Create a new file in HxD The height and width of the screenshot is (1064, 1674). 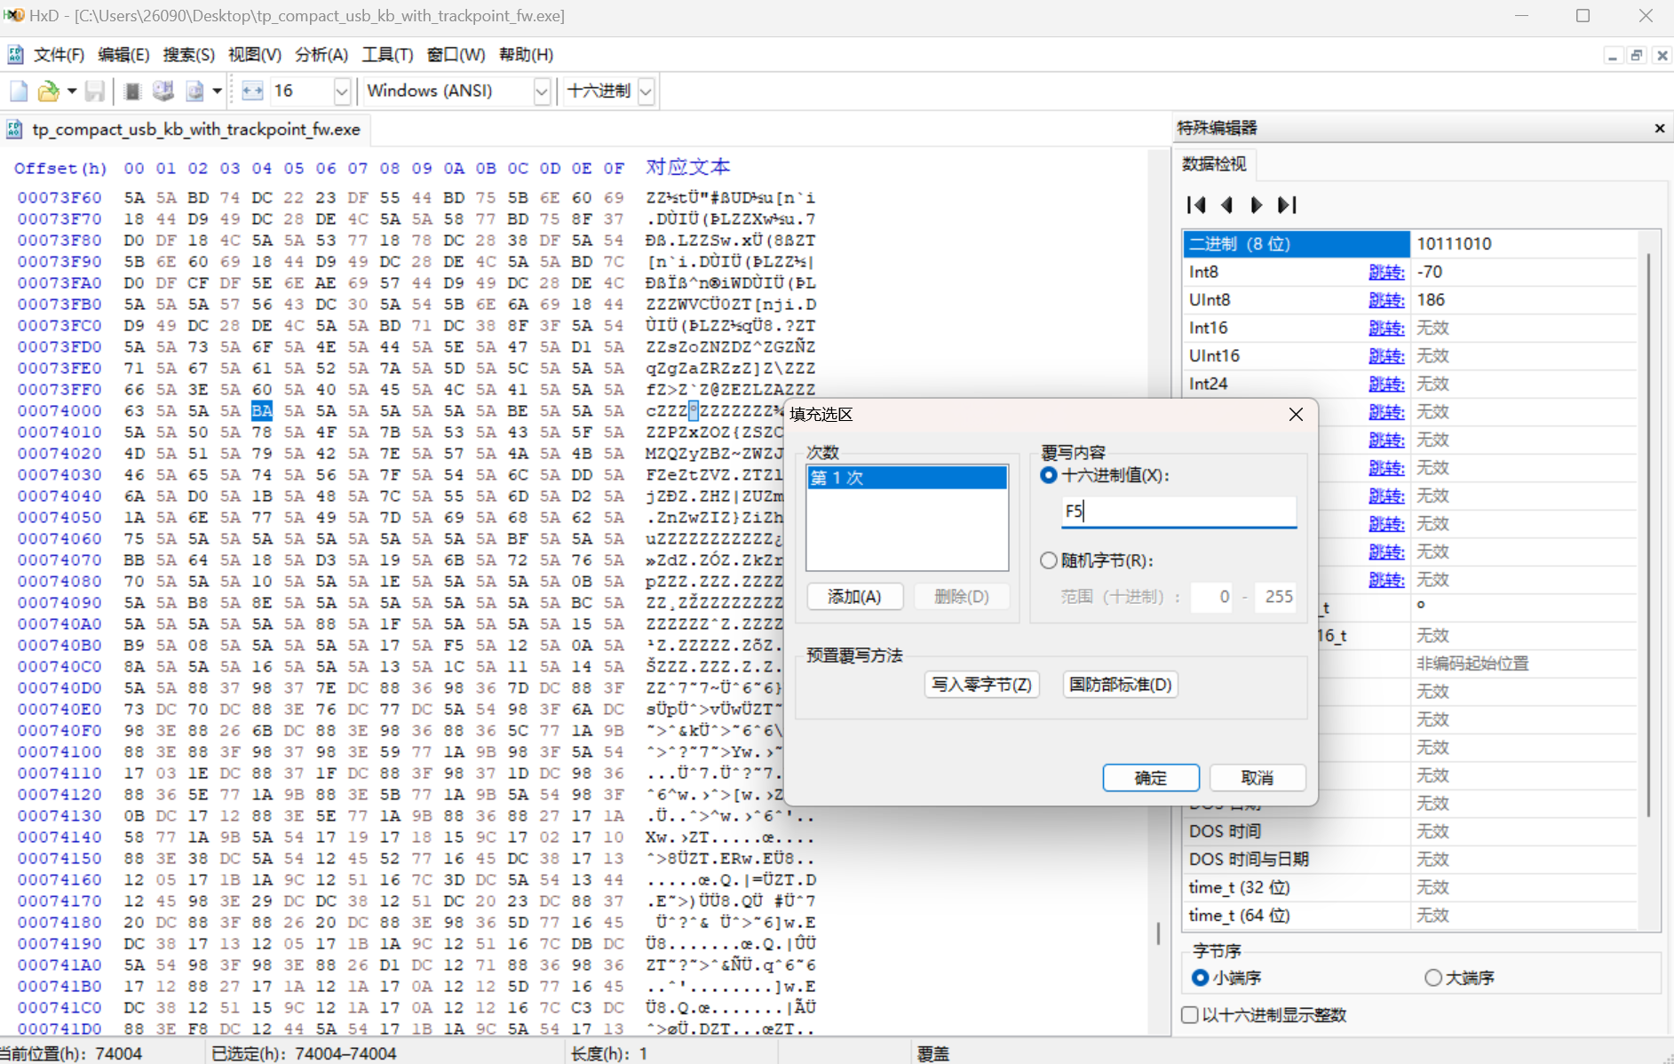click(18, 91)
